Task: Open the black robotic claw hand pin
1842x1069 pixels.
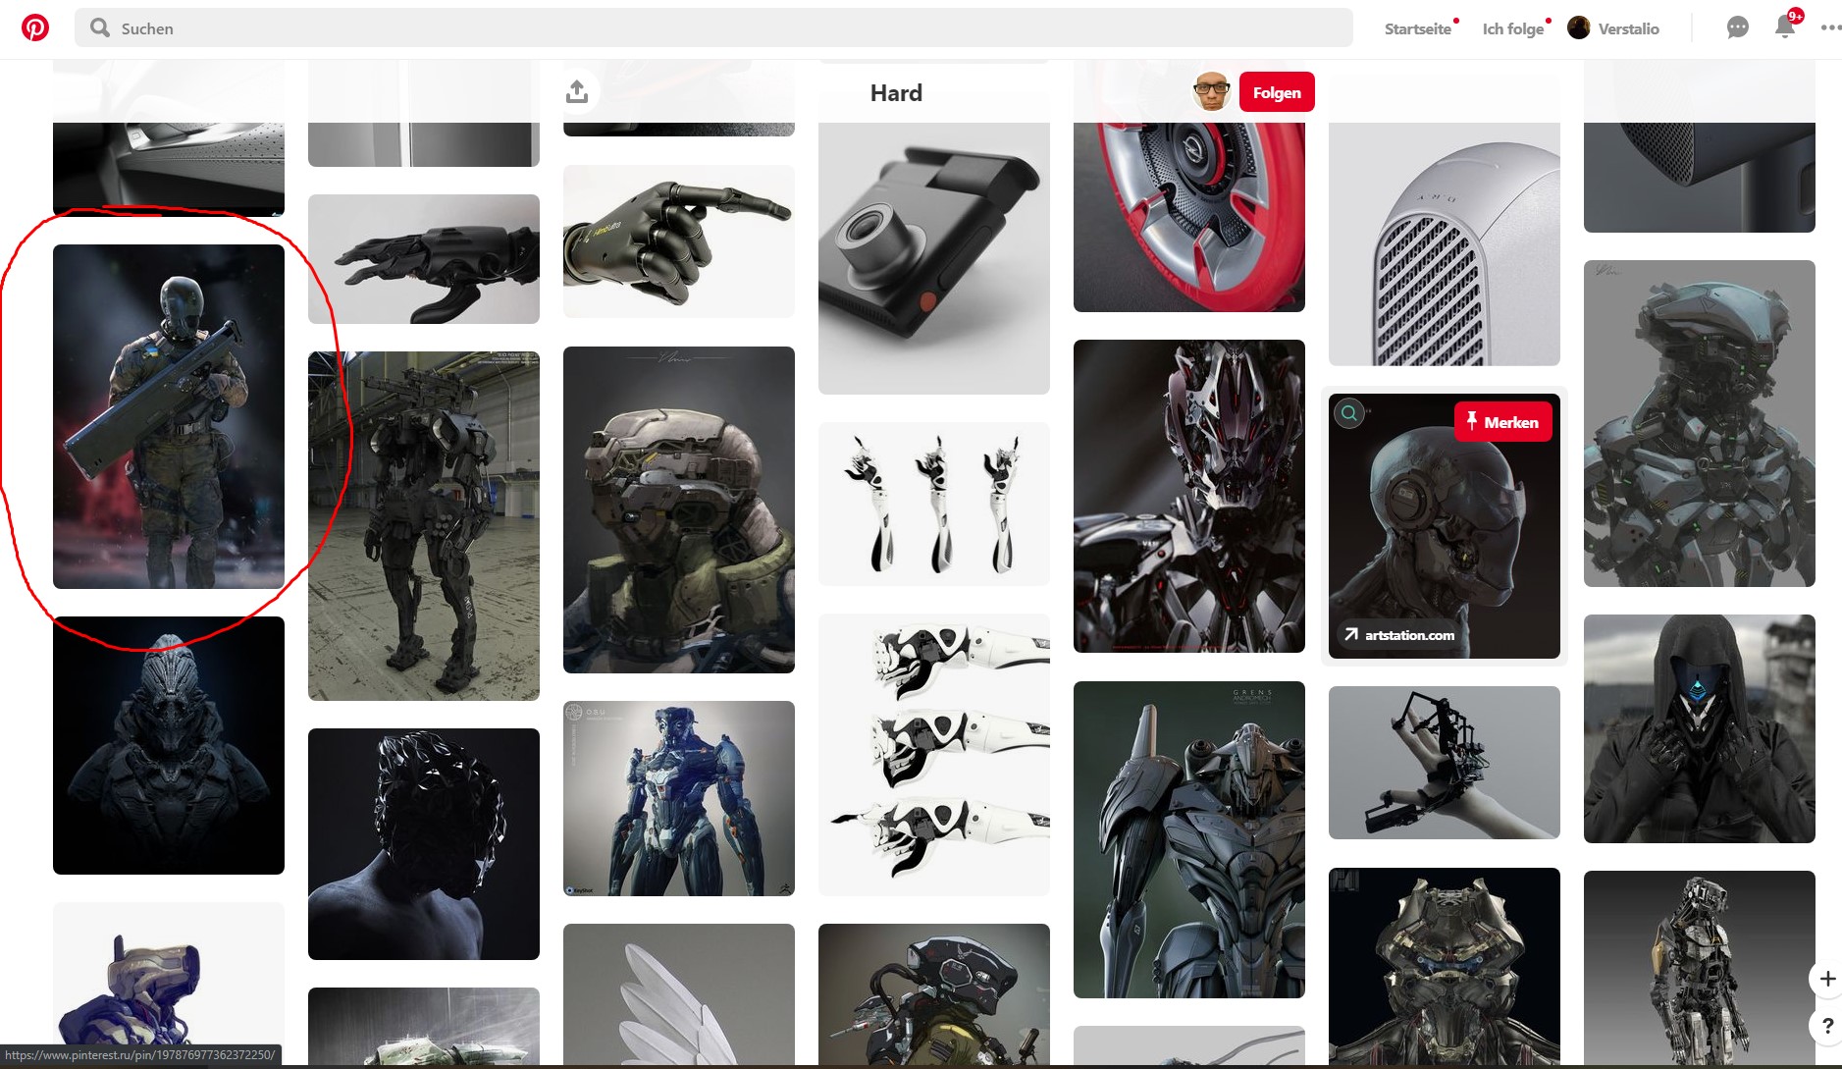Action: tap(424, 259)
